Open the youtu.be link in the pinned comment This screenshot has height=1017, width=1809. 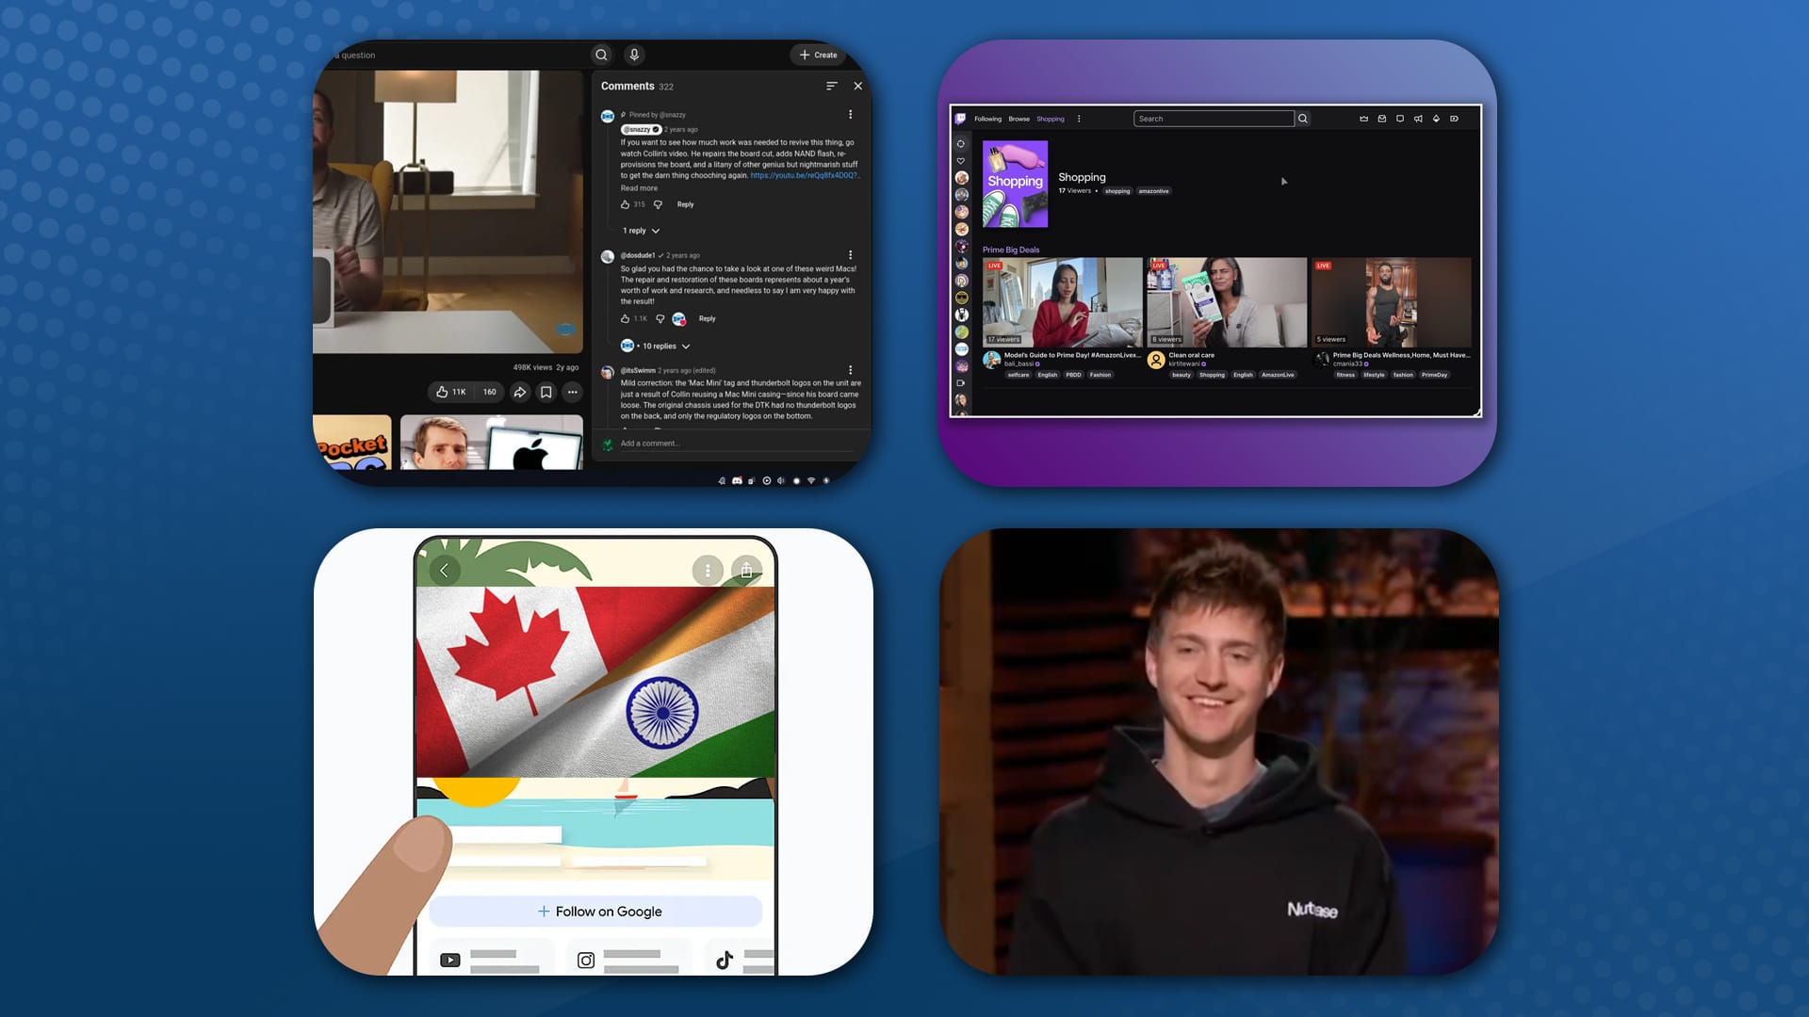click(x=805, y=175)
